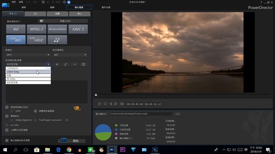Select Dolby Digital 5.1 radio option
This screenshot has width=275, height=154.
click(12, 120)
